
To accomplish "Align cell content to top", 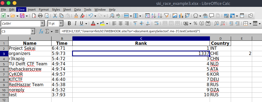I will coord(135,24).
